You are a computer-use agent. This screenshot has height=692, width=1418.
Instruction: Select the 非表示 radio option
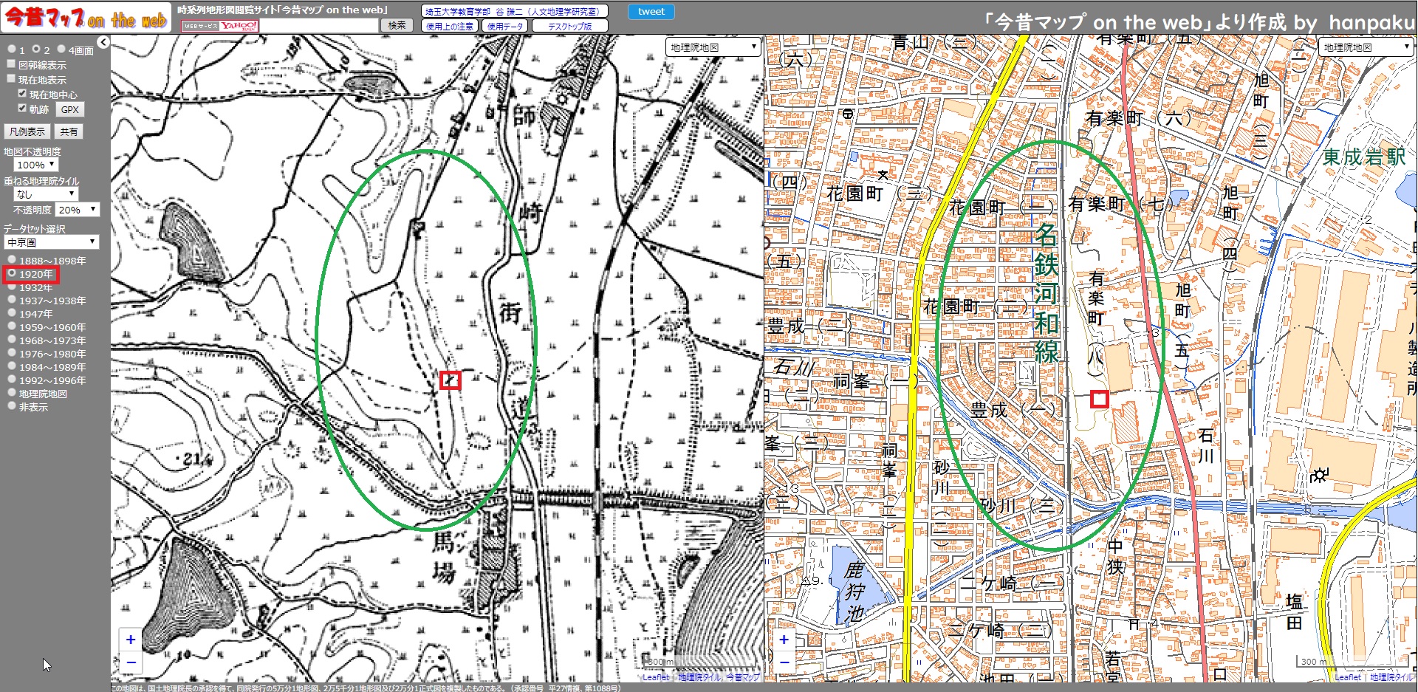pyautogui.click(x=12, y=406)
